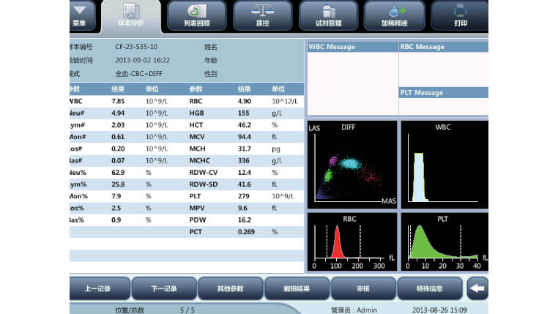
Task: Click the back arrow icon
Action: click(x=478, y=288)
